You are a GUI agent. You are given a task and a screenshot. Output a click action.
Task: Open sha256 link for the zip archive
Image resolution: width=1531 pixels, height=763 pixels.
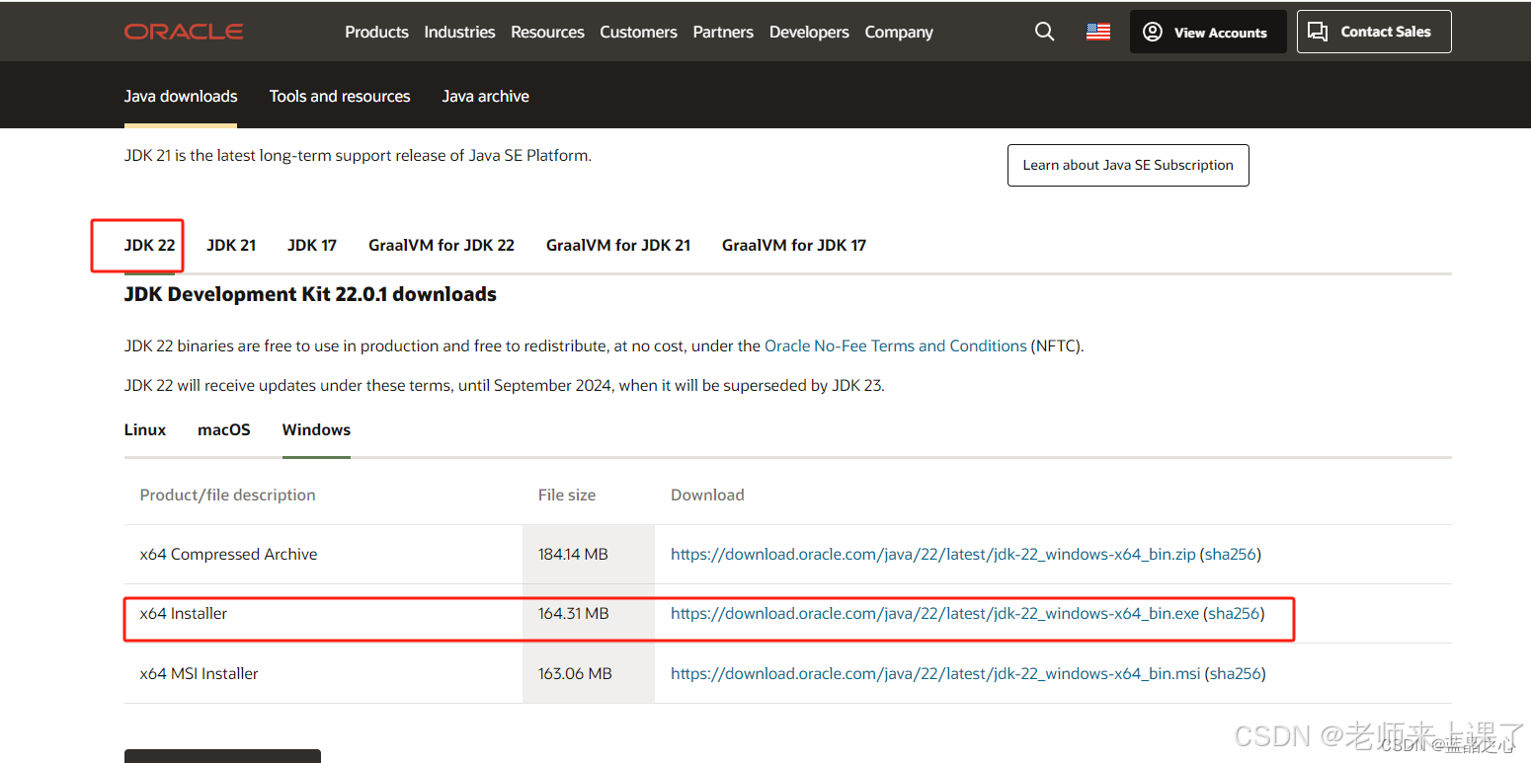coord(1230,554)
